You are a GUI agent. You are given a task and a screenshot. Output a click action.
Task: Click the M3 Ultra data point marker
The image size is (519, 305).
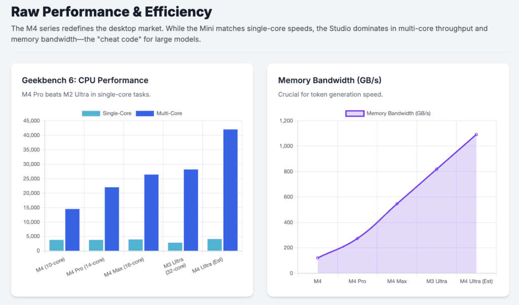click(x=436, y=168)
